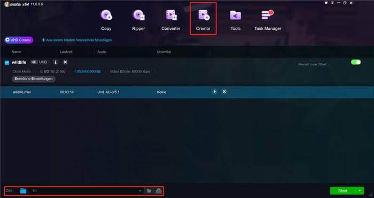Click the blue folder destination icon
This screenshot has height=198, width=374.
tap(23, 191)
